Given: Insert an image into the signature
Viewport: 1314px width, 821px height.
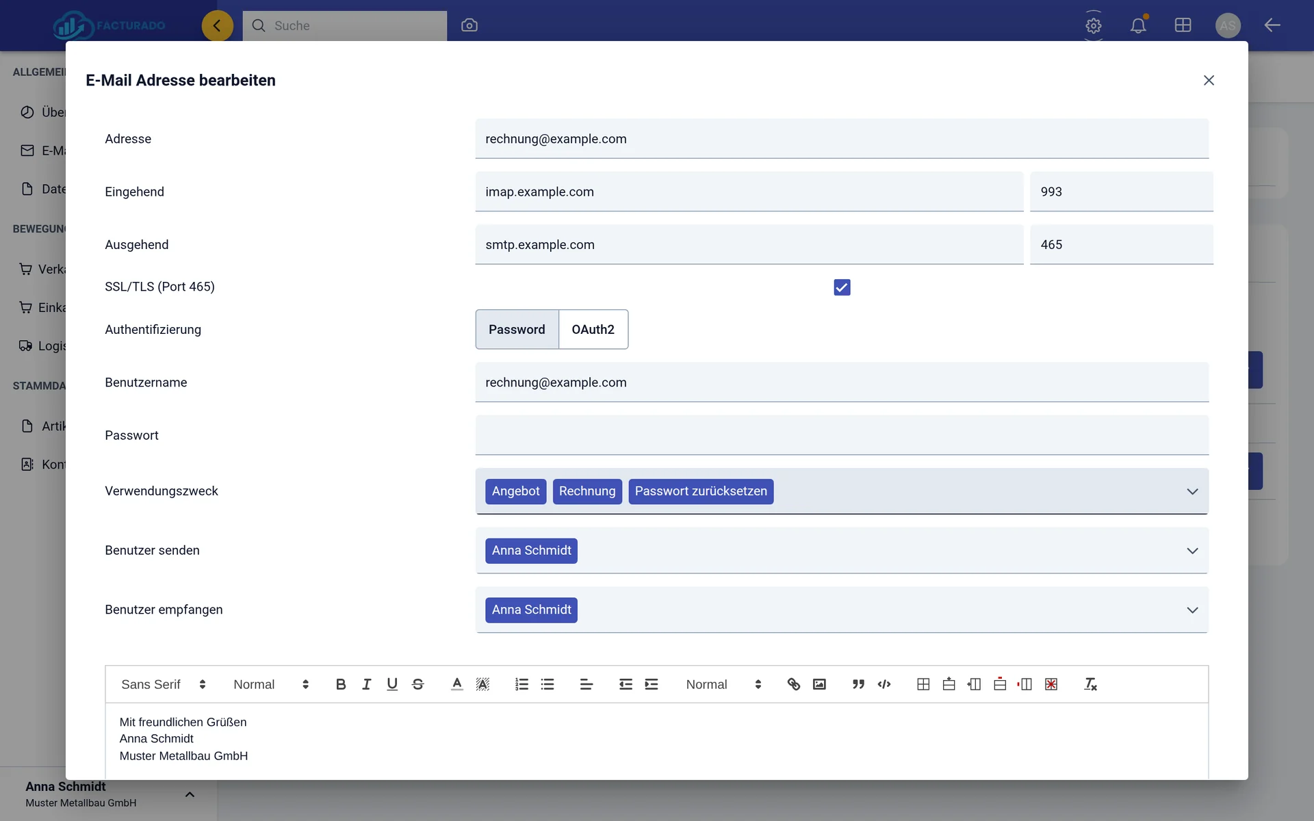Looking at the screenshot, I should (819, 684).
